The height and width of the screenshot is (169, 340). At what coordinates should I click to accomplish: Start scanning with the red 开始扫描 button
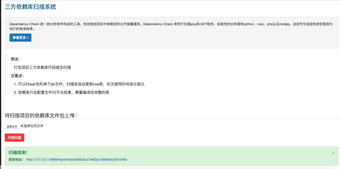click(14, 137)
